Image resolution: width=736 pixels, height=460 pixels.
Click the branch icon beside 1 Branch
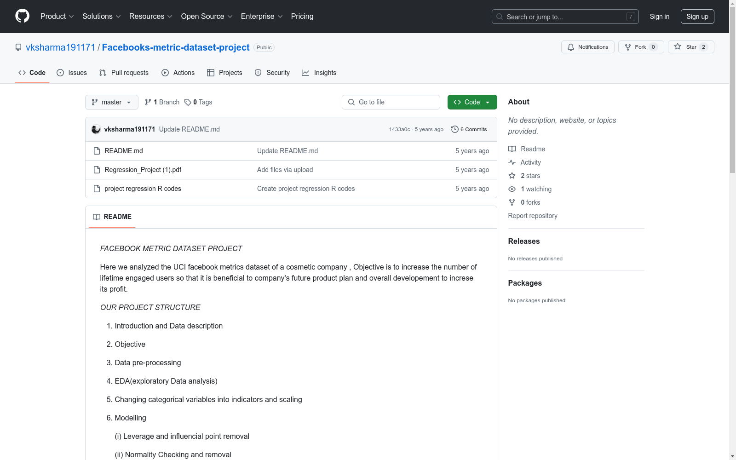[x=148, y=102]
